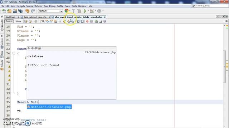Click the Build Project hammer icon
229x128 pixels.
click(73, 11)
